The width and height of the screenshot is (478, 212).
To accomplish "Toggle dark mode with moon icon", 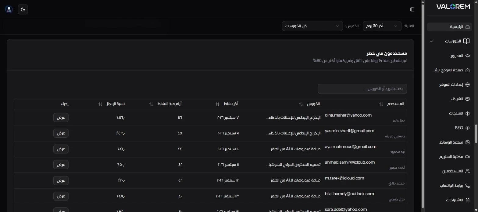I will (23, 9).
